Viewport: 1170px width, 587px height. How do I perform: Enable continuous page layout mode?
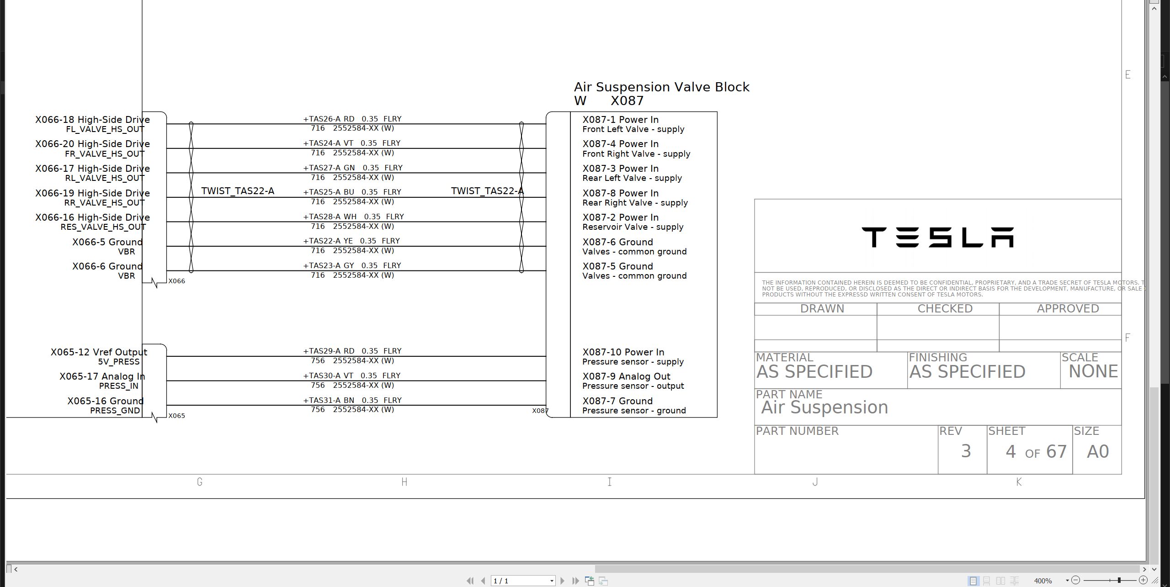987,581
